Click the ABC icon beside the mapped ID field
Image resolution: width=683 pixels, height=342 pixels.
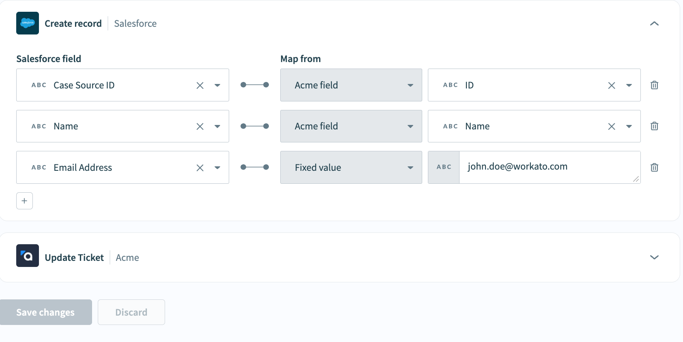[x=450, y=85]
